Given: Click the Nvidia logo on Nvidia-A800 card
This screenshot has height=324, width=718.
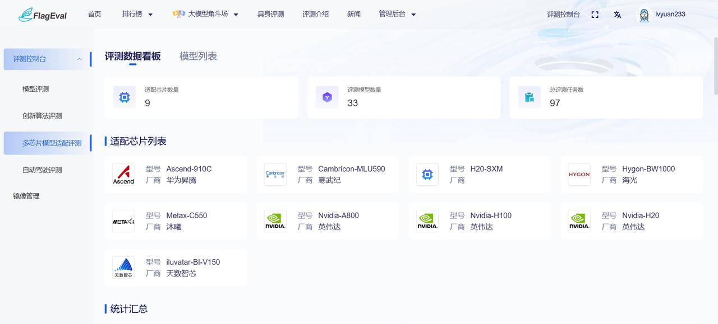Looking at the screenshot, I should 275,221.
